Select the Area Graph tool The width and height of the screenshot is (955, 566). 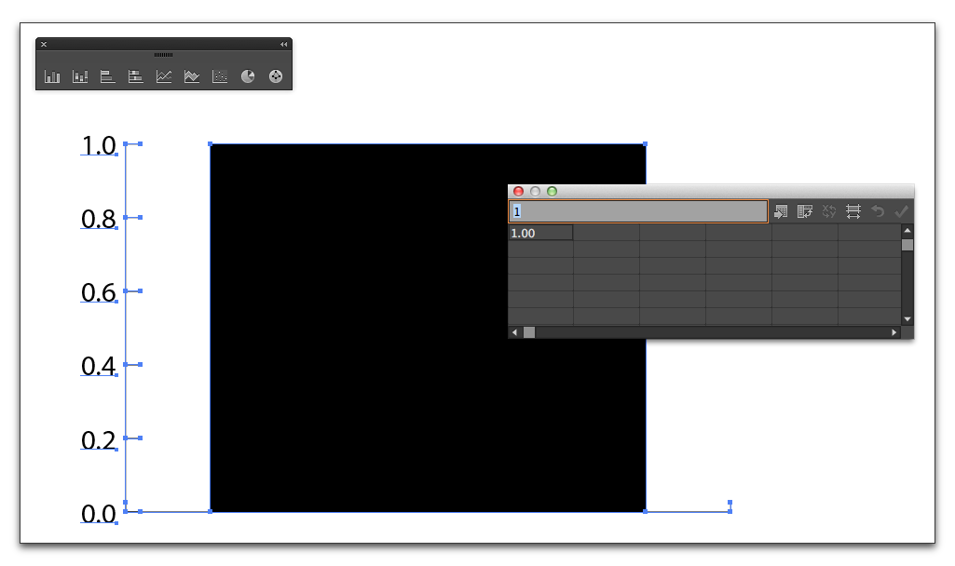(x=192, y=76)
